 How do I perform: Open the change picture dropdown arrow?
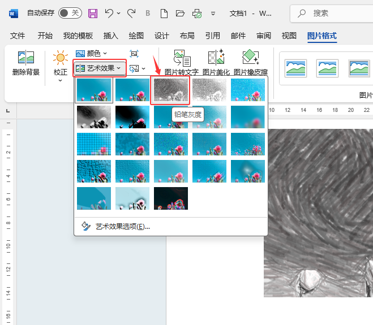coord(143,68)
